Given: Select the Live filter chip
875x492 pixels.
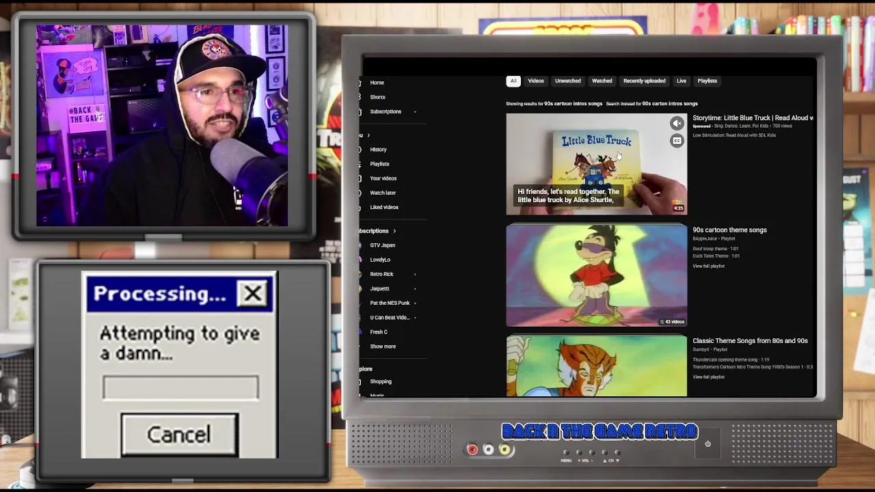Looking at the screenshot, I should [682, 81].
